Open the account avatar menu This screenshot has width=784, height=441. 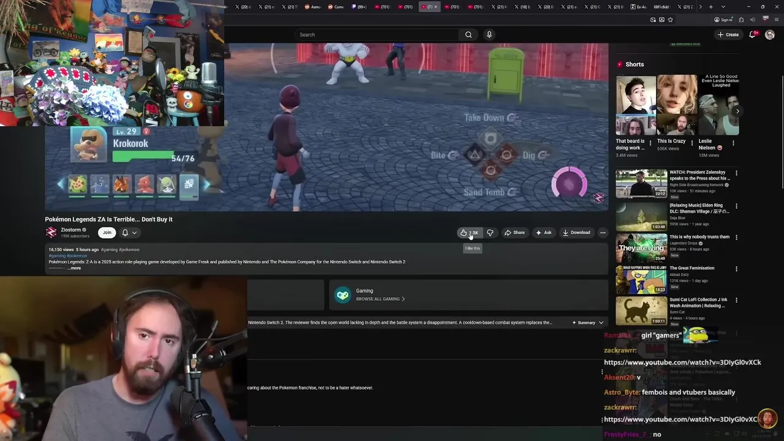(x=770, y=35)
